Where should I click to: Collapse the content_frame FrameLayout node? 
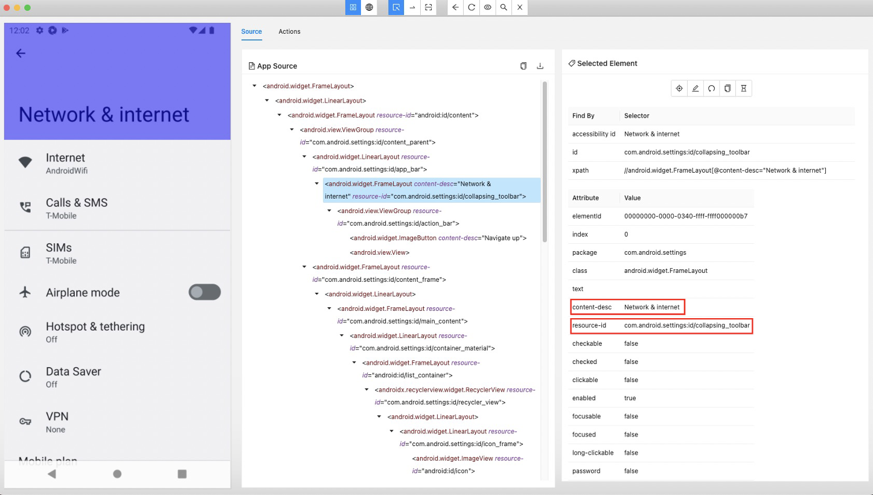coord(304,267)
